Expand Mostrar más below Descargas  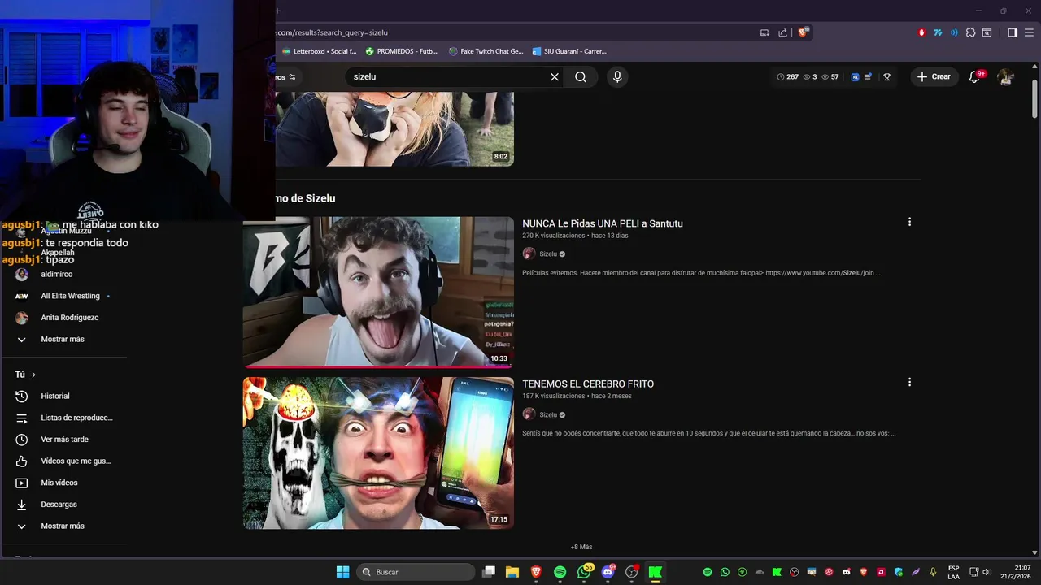point(63,526)
